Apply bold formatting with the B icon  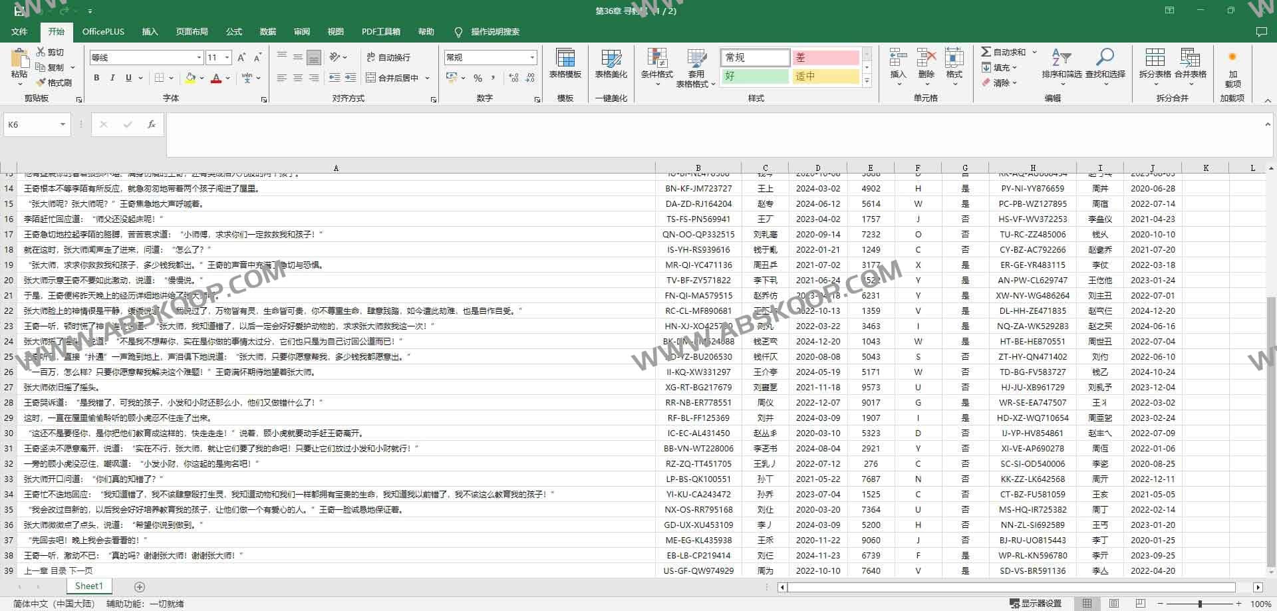(x=96, y=78)
